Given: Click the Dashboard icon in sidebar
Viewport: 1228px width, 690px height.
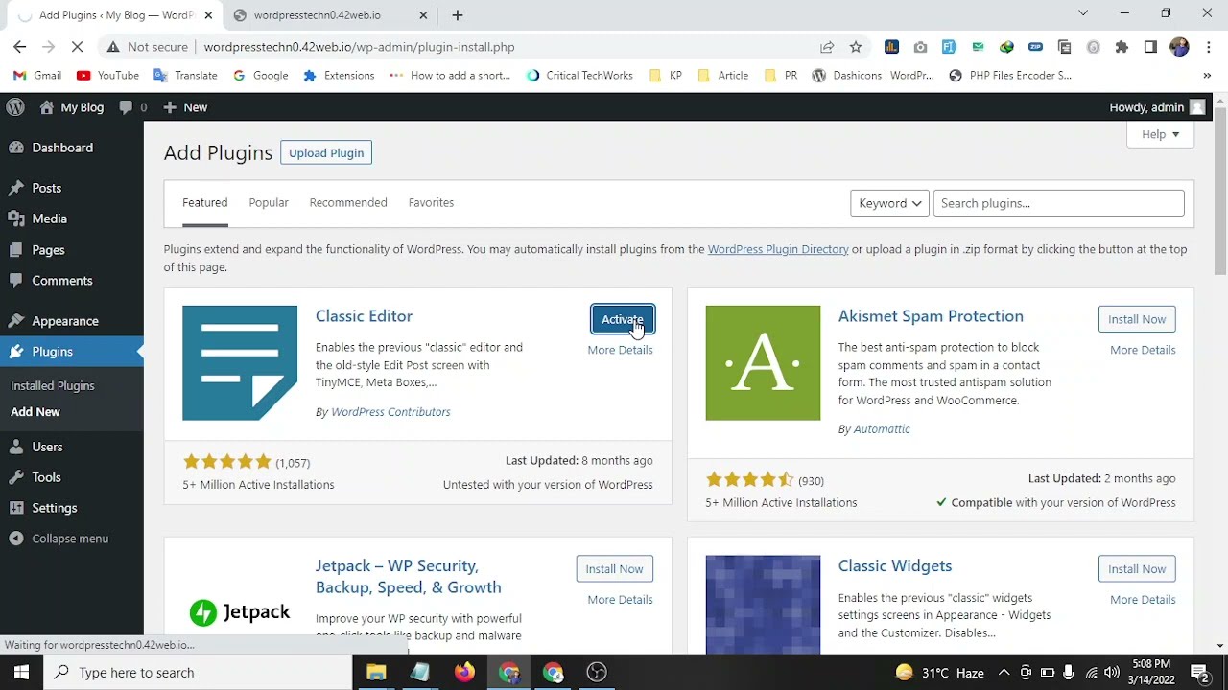Looking at the screenshot, I should [15, 148].
